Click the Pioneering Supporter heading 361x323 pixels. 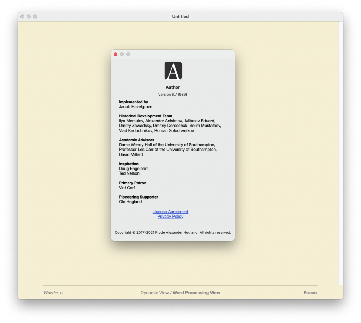138,197
